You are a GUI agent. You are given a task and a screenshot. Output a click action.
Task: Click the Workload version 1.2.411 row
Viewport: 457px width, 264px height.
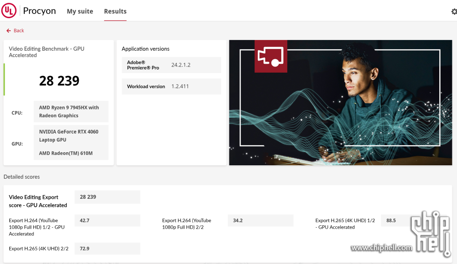(171, 87)
